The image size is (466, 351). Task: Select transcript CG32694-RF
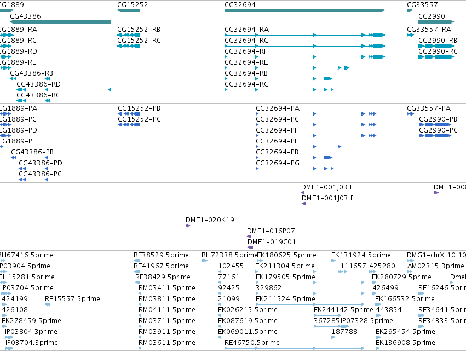tap(304, 57)
